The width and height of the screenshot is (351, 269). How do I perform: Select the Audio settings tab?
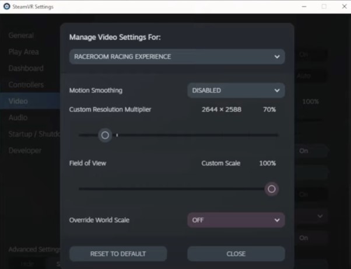pos(18,117)
